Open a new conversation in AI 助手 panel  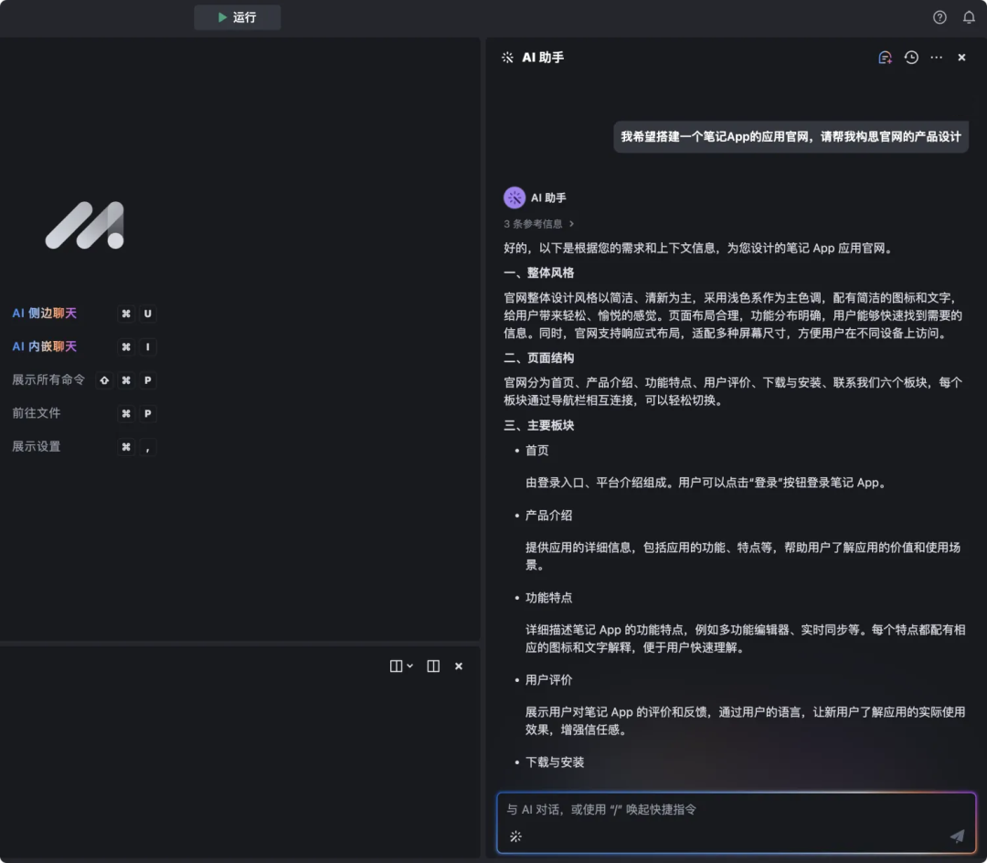pyautogui.click(x=884, y=57)
